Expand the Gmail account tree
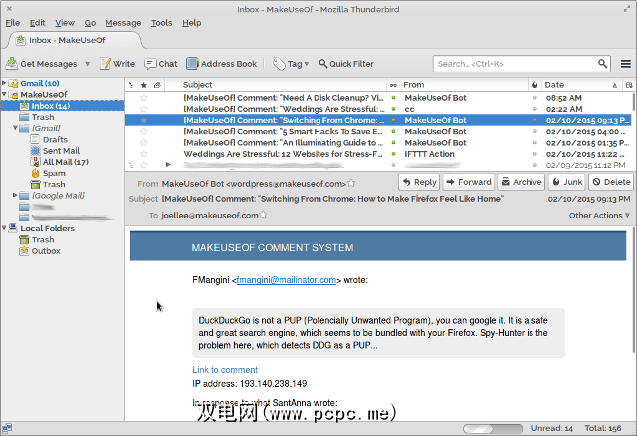Screen dimensions: 637x436 pyautogui.click(x=4, y=83)
